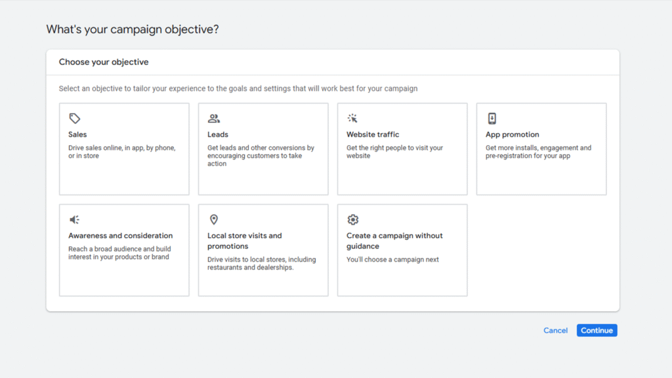Choose Awareness and consideration title

point(121,236)
